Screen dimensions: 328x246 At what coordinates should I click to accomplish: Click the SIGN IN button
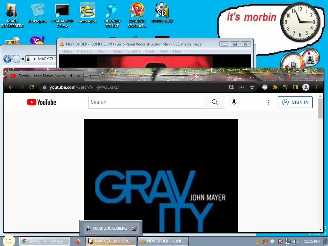pos(295,102)
